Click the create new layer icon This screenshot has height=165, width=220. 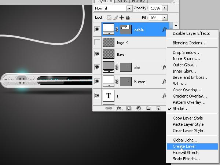coord(158,108)
